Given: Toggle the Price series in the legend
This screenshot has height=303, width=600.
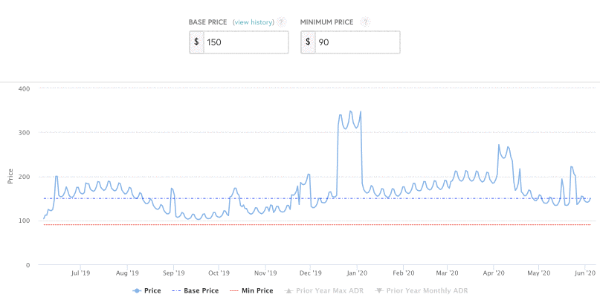Looking at the screenshot, I should (x=147, y=291).
